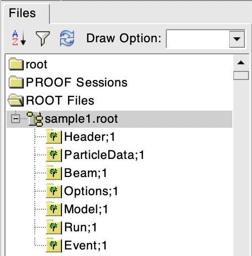Click the Options;1 tree icon
Viewport: 252px width, 256px height.
[x=54, y=191]
